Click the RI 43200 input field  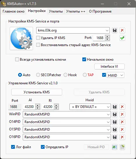48,107
